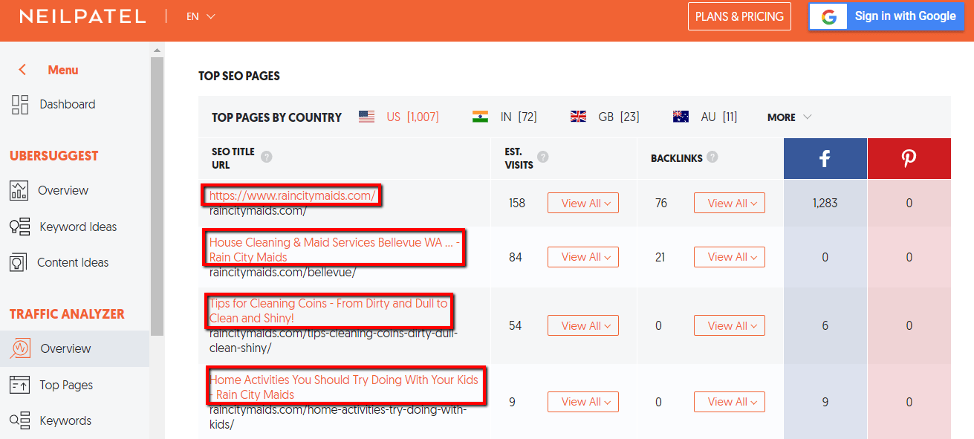
Task: Expand backlinks View All for cleaning coins row
Action: 730,325
